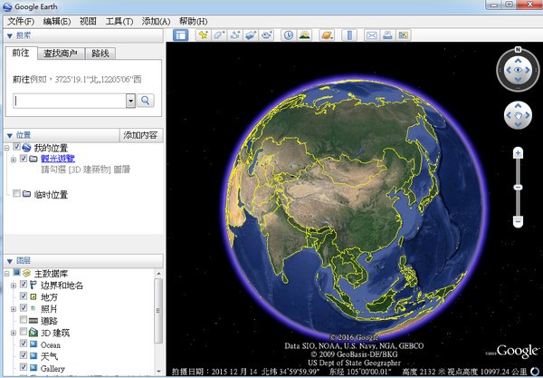Click the email envelope icon

[x=371, y=35]
